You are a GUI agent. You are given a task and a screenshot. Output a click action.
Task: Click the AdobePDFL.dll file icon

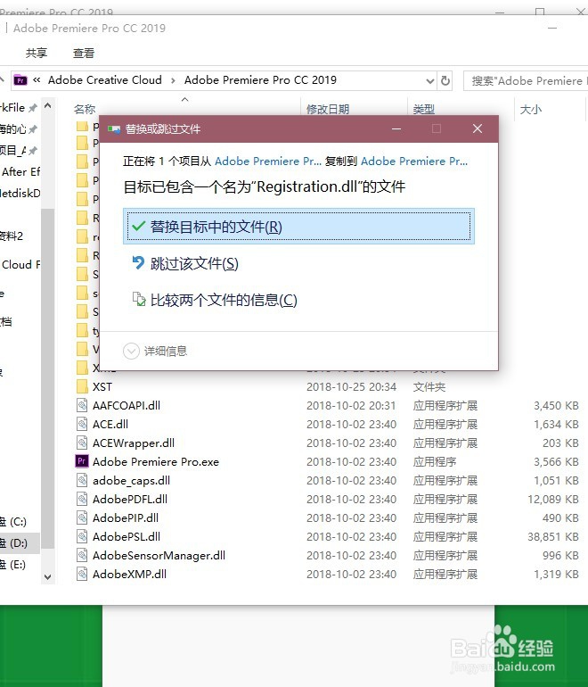tap(82, 499)
